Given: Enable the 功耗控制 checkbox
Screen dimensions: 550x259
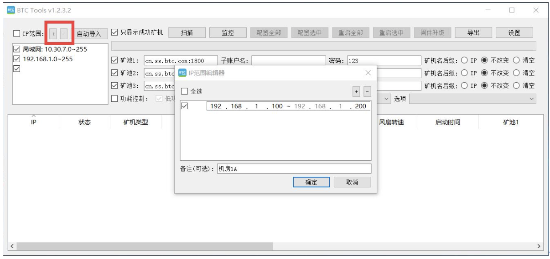Looking at the screenshot, I should pyautogui.click(x=114, y=99).
